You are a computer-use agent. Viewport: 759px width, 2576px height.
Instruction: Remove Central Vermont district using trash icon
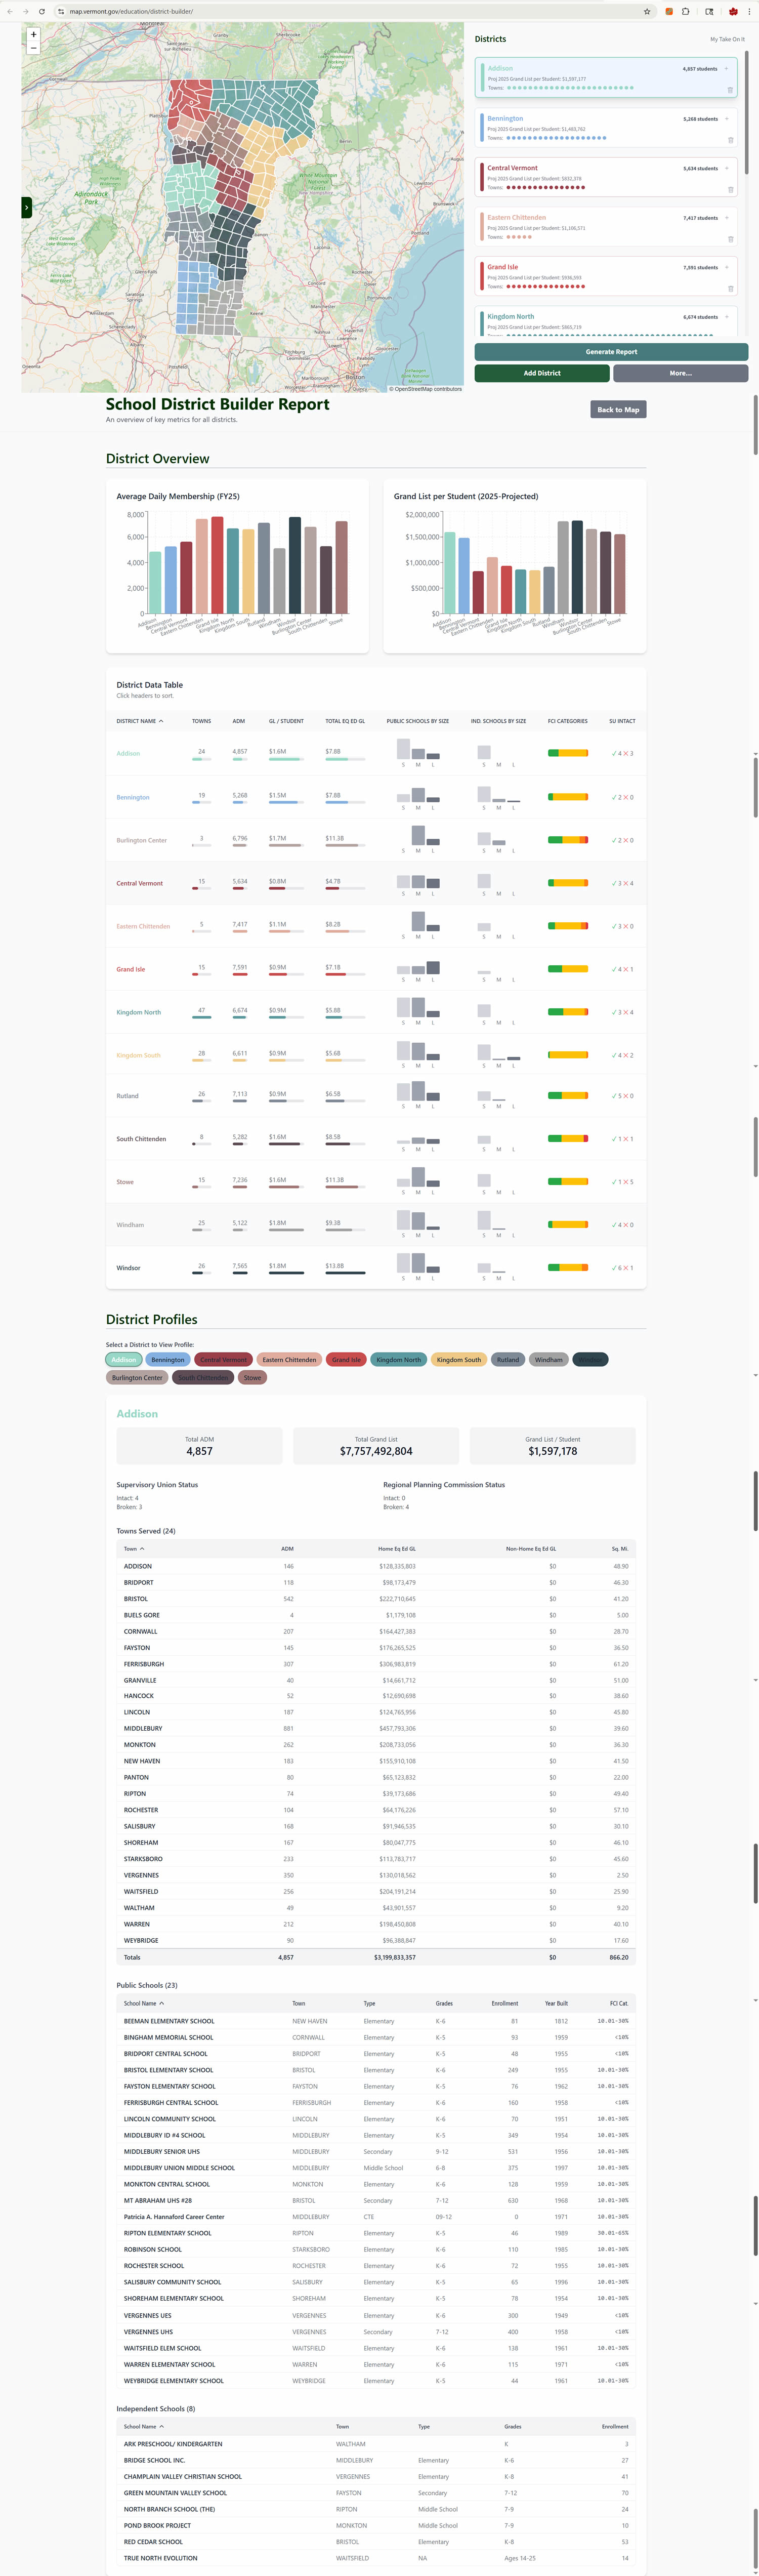point(730,190)
